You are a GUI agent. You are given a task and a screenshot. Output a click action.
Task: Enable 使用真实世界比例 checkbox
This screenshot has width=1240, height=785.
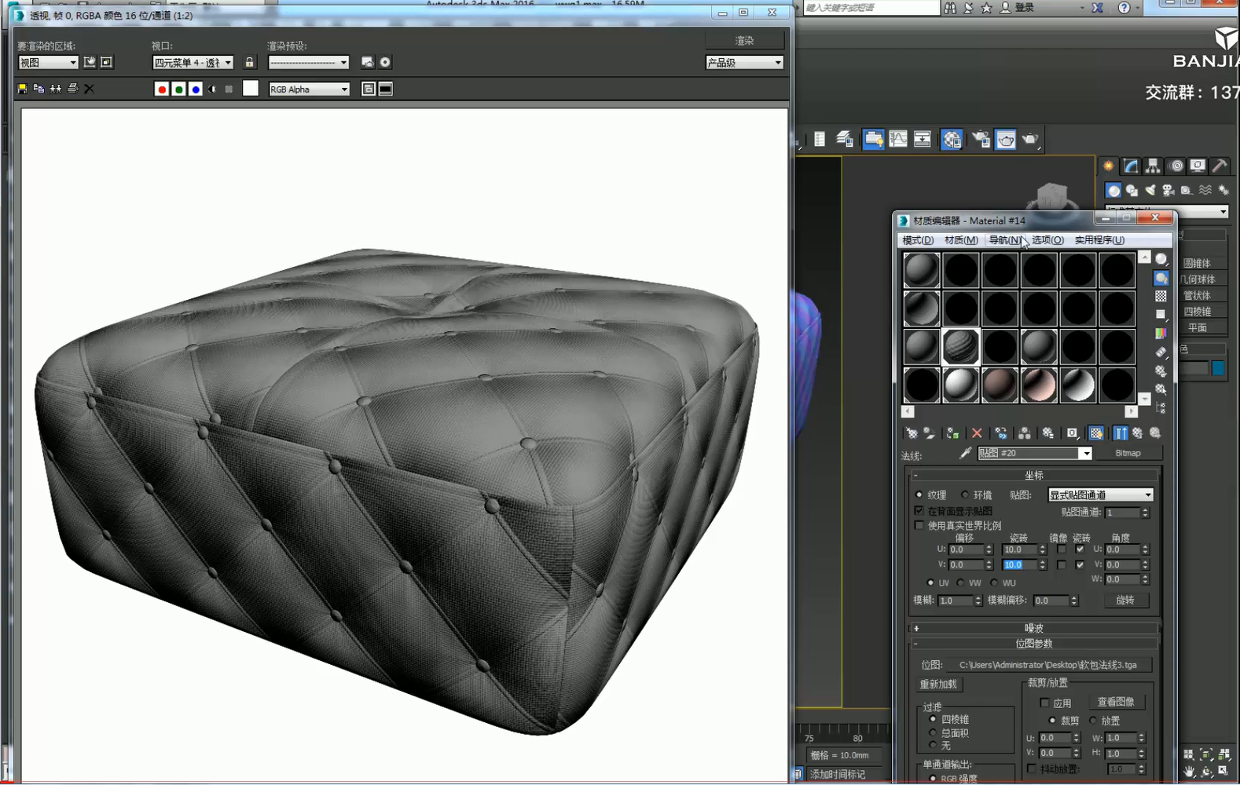pyautogui.click(x=919, y=525)
